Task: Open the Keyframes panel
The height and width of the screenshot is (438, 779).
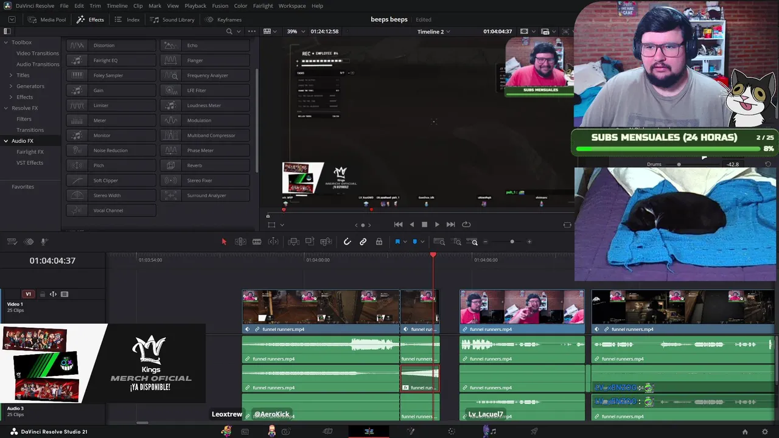Action: 223,19
